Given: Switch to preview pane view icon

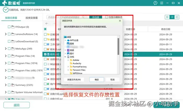Looking at the screenshot, I should click(177, 17).
